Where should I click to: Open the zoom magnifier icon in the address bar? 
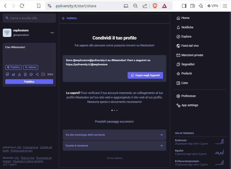(x=135, y=6)
